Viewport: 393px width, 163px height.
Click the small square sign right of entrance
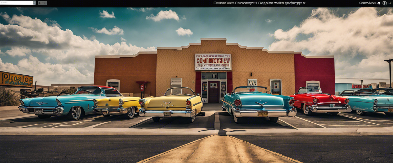click(252, 82)
